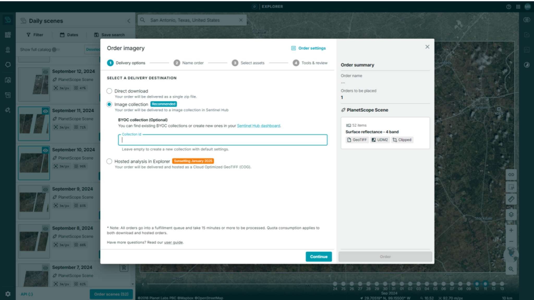The width and height of the screenshot is (534, 300).
Task: Toggle Show full catalog switch
Action: coord(56,49)
